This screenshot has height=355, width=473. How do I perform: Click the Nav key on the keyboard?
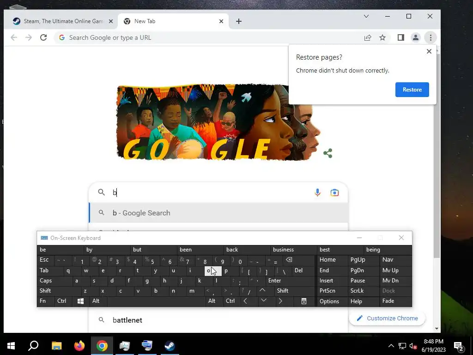(x=395, y=260)
